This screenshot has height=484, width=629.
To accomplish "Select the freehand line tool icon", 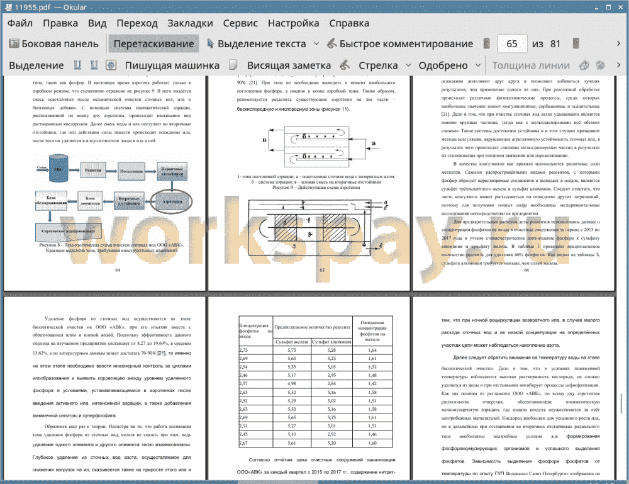I will [x=345, y=65].
